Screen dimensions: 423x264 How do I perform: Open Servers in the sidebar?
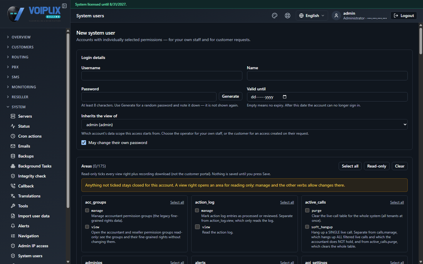click(x=25, y=116)
